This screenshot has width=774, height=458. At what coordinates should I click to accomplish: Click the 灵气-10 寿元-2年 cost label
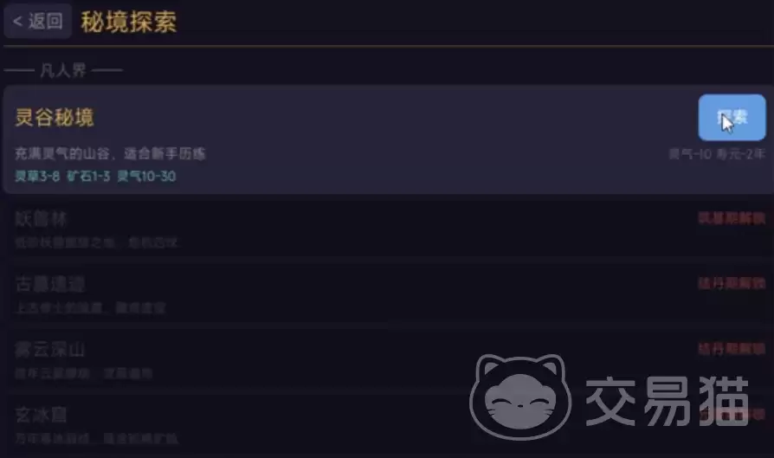717,154
